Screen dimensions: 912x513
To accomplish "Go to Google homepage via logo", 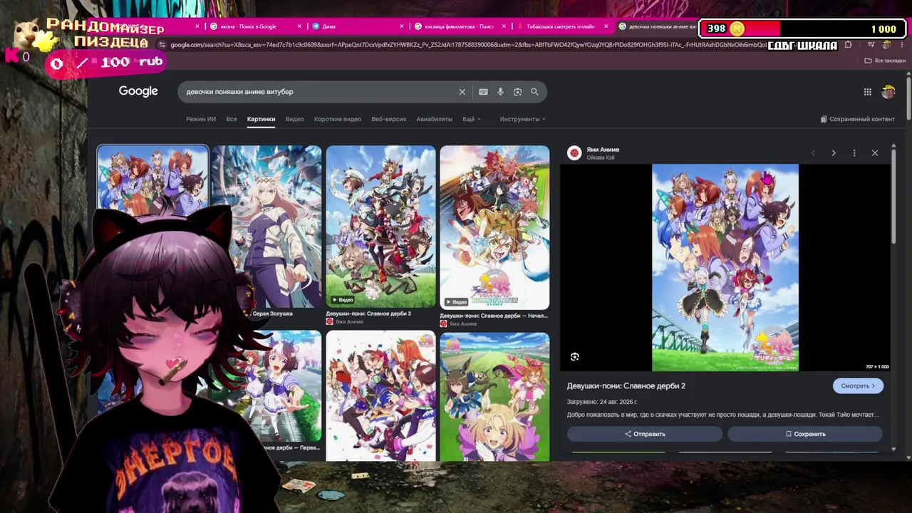I will tap(138, 91).
